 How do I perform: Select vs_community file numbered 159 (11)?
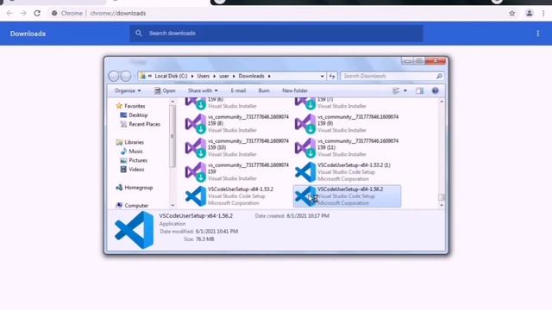point(347,147)
